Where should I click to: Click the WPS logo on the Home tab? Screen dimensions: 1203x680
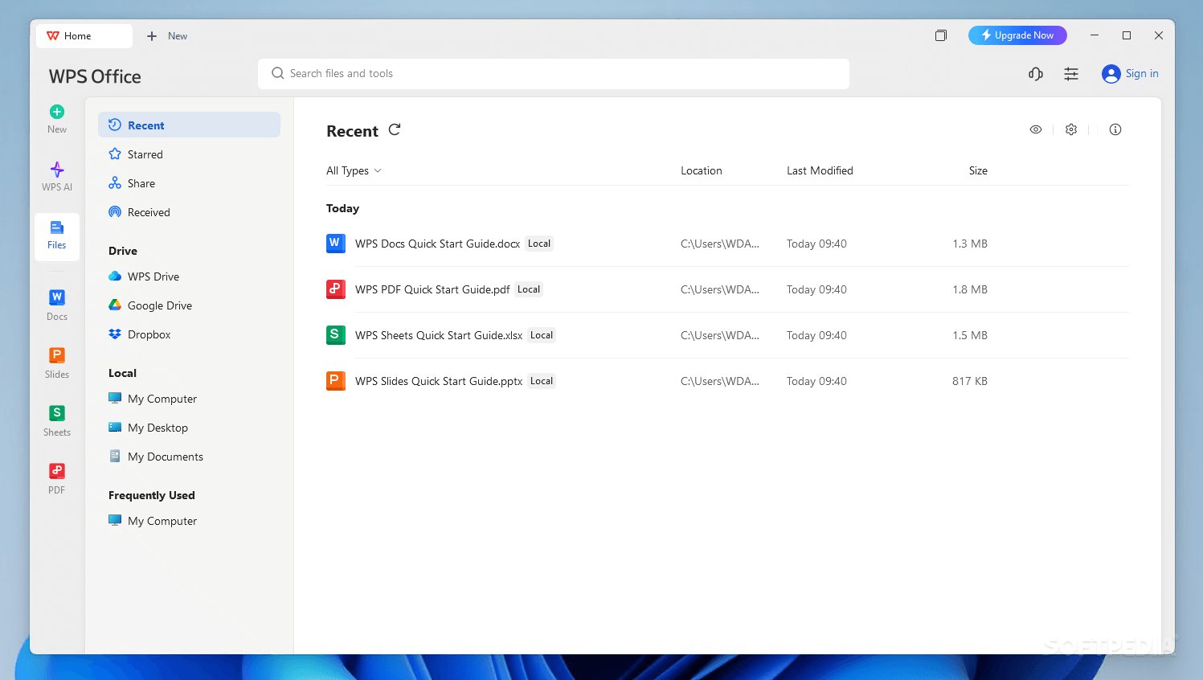[53, 36]
